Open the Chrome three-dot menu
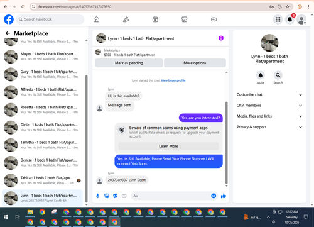Image resolution: width=314 pixels, height=227 pixels. pos(308,7)
